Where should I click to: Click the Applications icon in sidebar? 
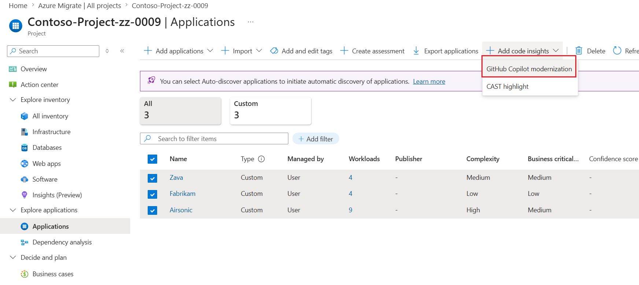[25, 227]
